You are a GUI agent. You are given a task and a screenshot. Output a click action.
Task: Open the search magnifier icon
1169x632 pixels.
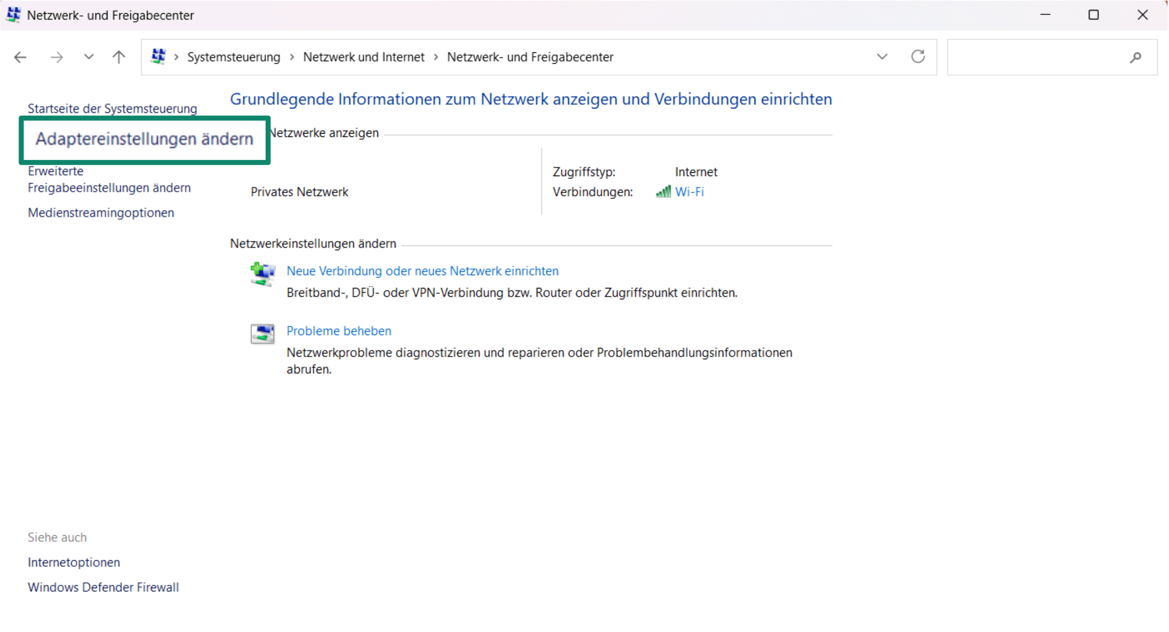point(1136,57)
